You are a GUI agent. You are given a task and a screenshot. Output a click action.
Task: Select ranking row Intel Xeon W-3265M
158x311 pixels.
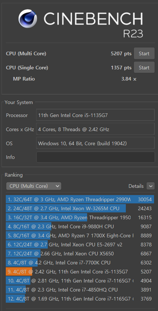pos(80,208)
